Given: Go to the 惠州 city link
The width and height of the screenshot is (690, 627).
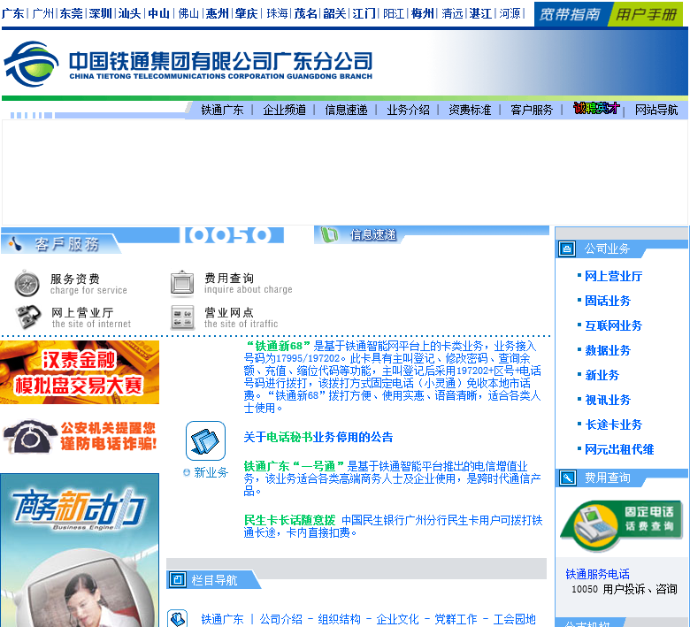Looking at the screenshot, I should 218,13.
